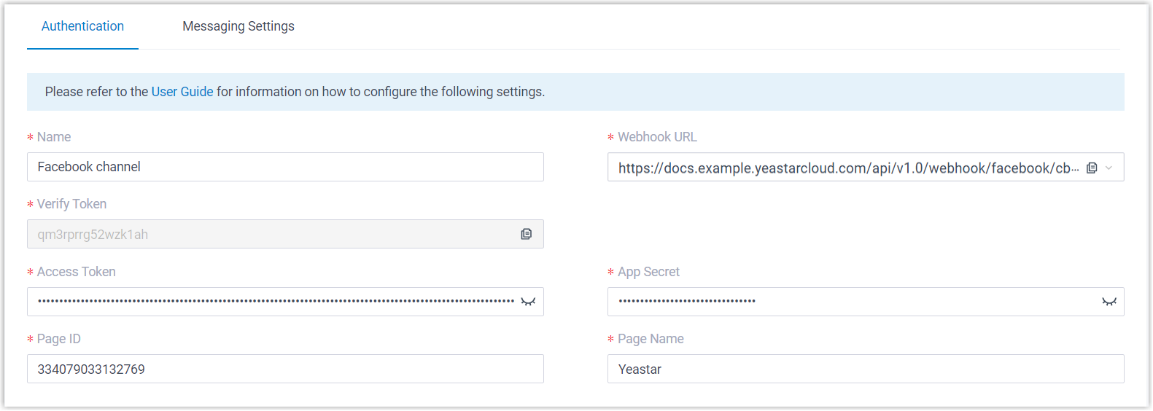Copy the Verify Token value

click(x=527, y=234)
